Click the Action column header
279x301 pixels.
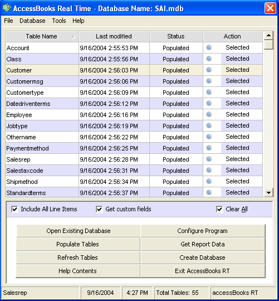coord(233,36)
